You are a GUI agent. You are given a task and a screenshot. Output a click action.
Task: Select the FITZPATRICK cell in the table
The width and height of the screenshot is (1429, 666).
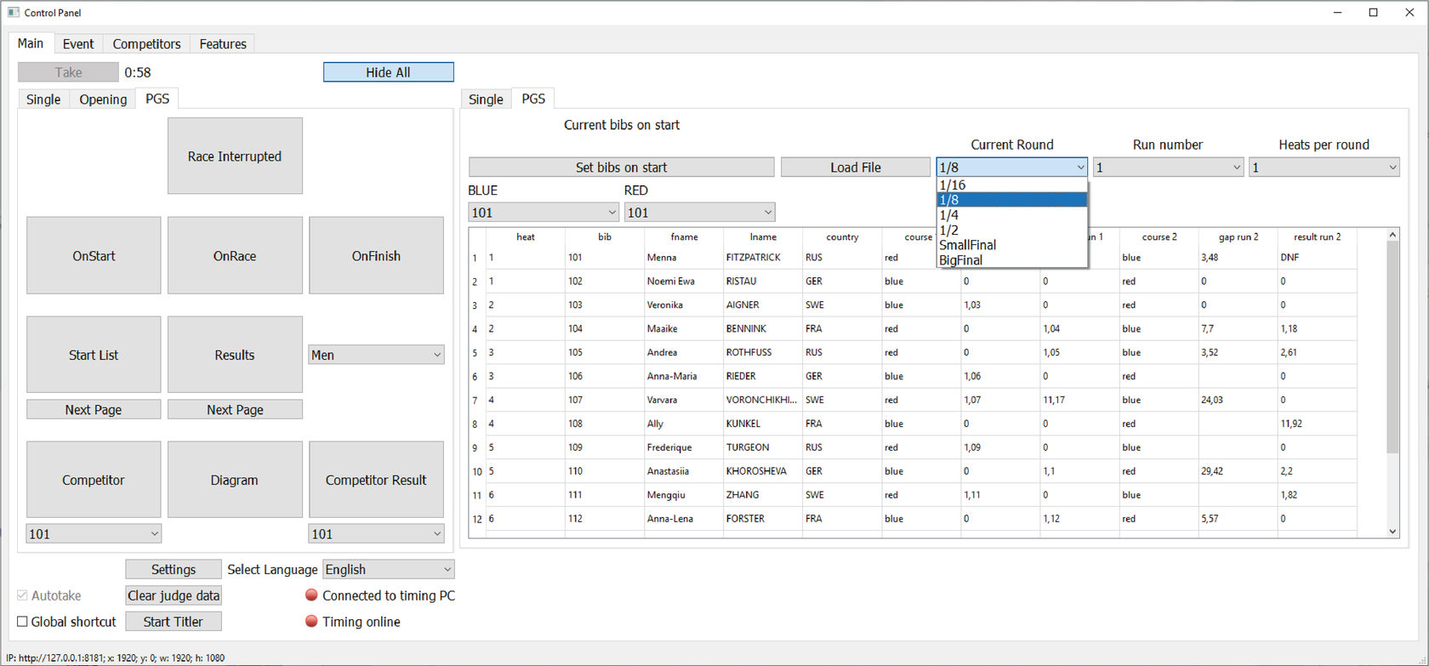(763, 258)
